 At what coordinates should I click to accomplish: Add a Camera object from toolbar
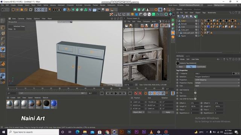coord(99,10)
